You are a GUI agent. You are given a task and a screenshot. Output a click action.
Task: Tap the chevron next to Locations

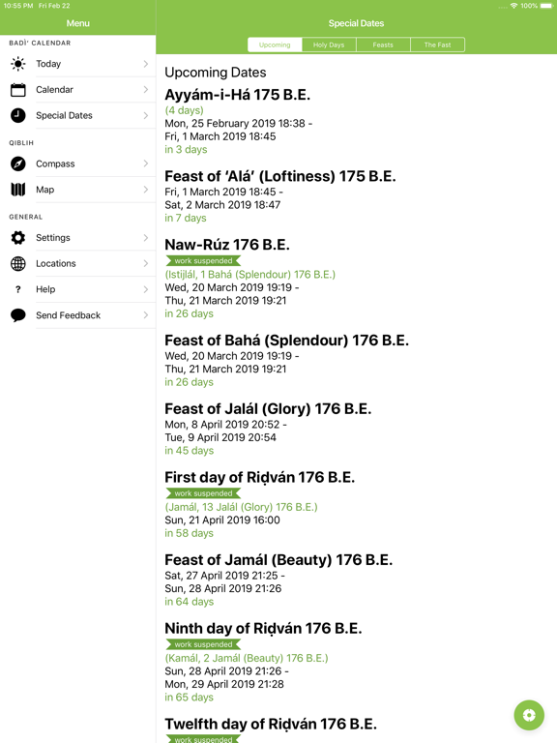click(146, 263)
